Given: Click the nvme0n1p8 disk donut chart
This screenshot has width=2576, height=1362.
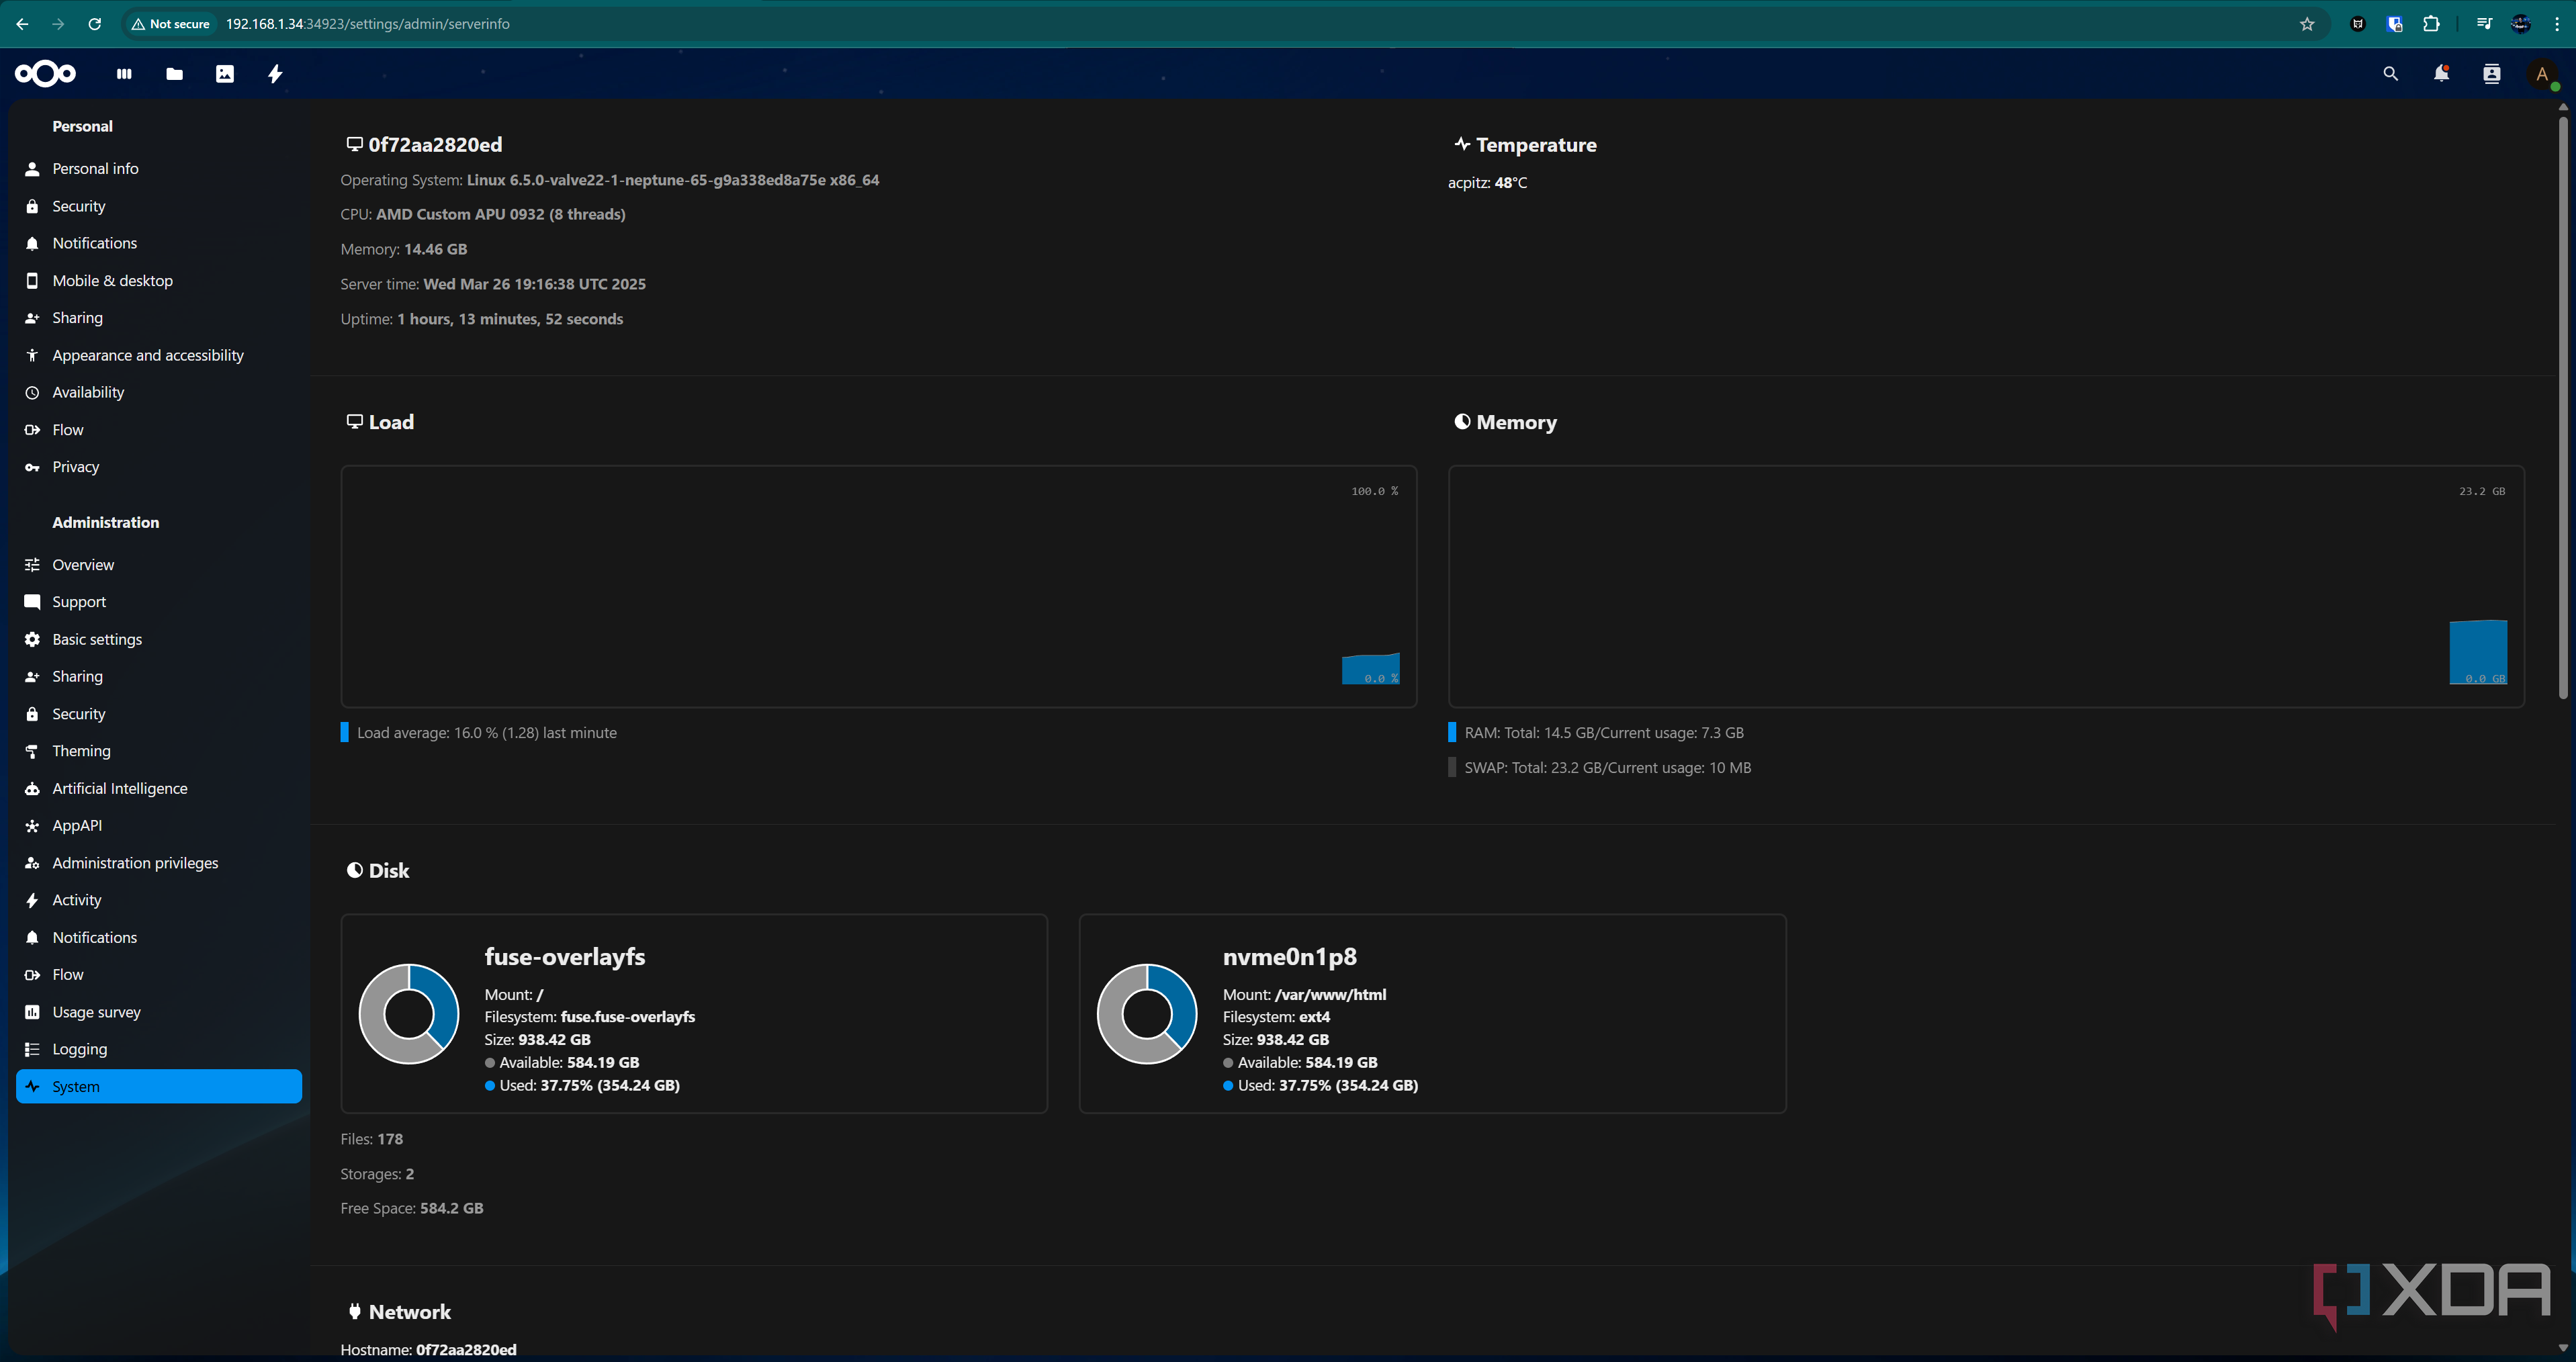Looking at the screenshot, I should (1147, 1014).
